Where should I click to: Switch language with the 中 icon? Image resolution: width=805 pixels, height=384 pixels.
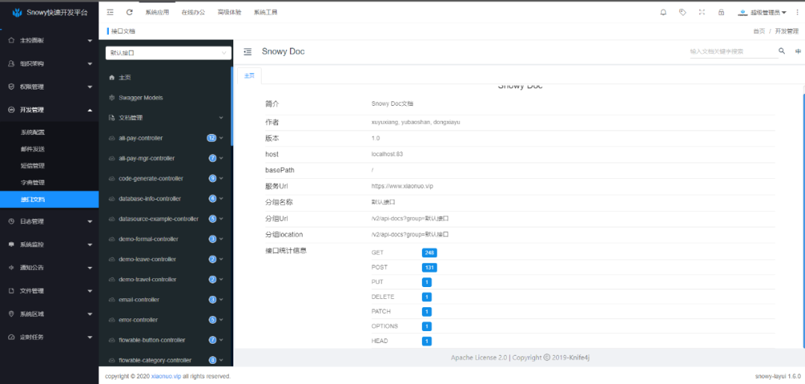(x=798, y=51)
